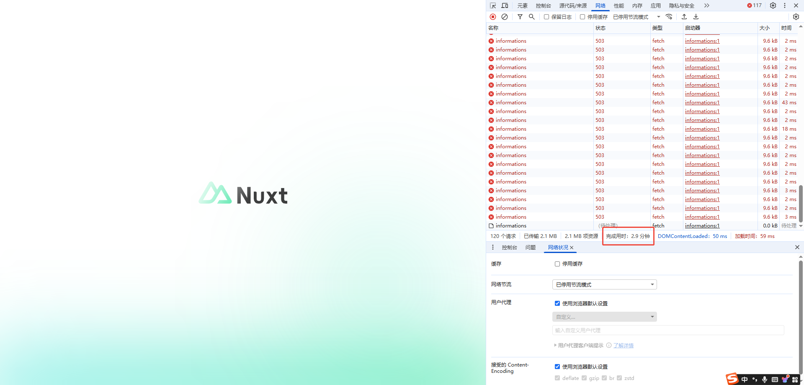The height and width of the screenshot is (385, 804).
Task: Expand 用户代理客户端提示 section
Action: pos(578,345)
